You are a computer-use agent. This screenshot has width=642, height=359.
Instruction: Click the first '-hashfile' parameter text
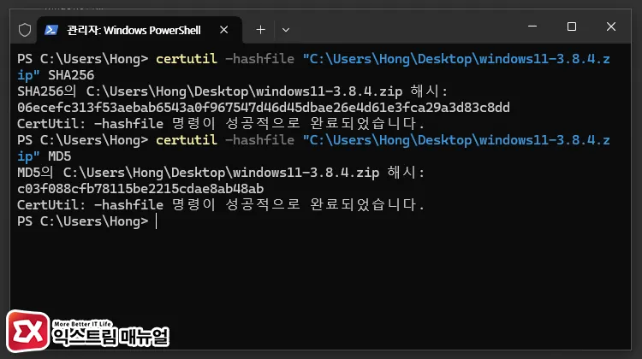pyautogui.click(x=259, y=59)
